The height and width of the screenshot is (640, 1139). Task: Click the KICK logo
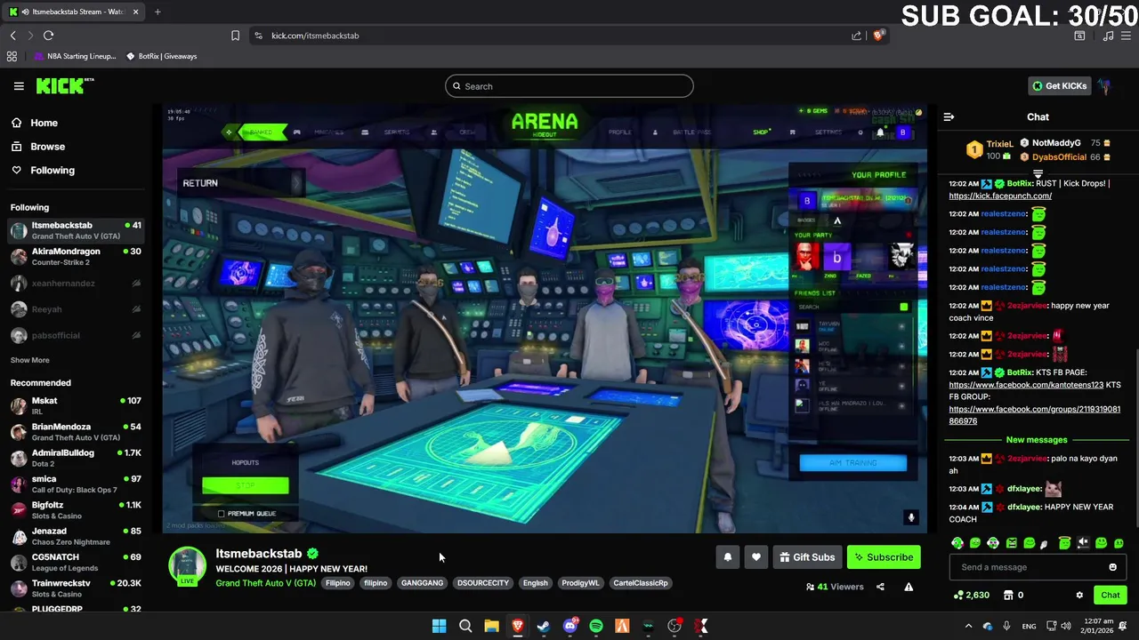pyautogui.click(x=65, y=85)
